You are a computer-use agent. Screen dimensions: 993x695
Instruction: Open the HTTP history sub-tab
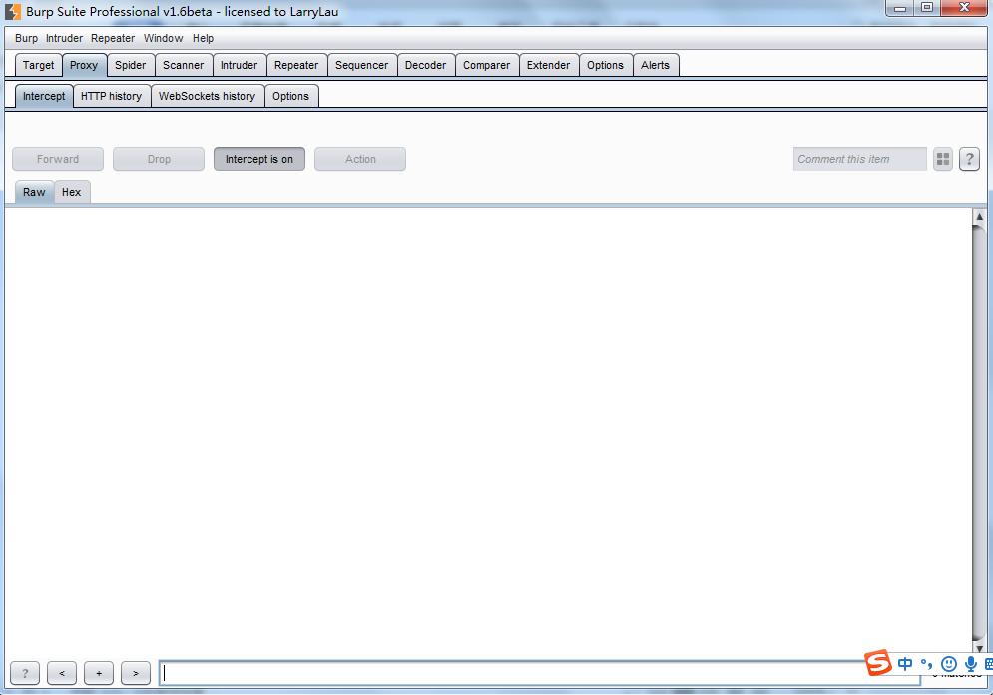coord(111,96)
